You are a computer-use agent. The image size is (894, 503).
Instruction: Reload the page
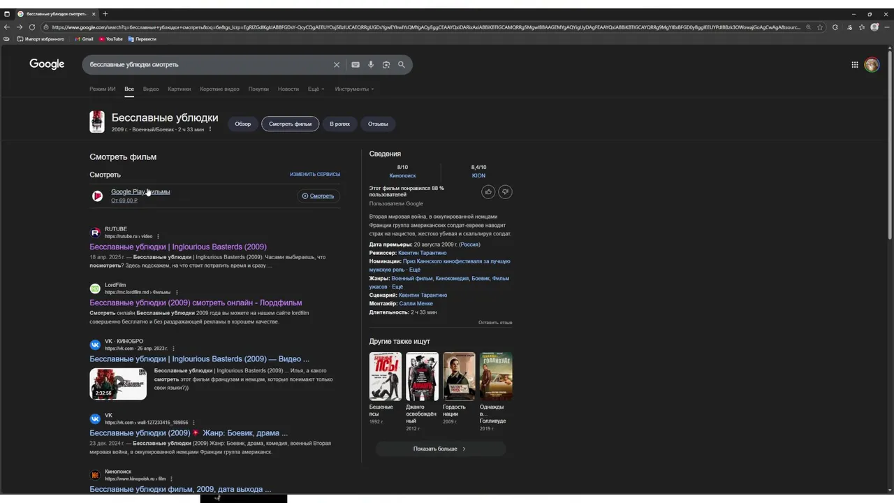coord(32,27)
